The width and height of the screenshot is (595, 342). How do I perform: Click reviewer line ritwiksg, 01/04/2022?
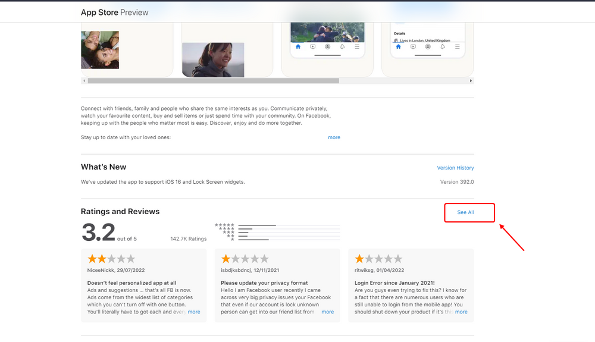point(379,271)
